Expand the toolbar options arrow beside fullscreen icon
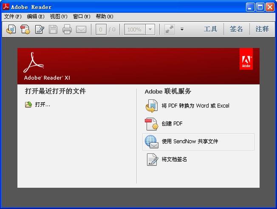Screen dimensions: 277x209 pyautogui.click(x=182, y=29)
